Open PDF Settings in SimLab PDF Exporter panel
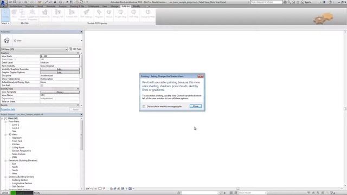The height and width of the screenshot is (195, 347). pos(86,14)
